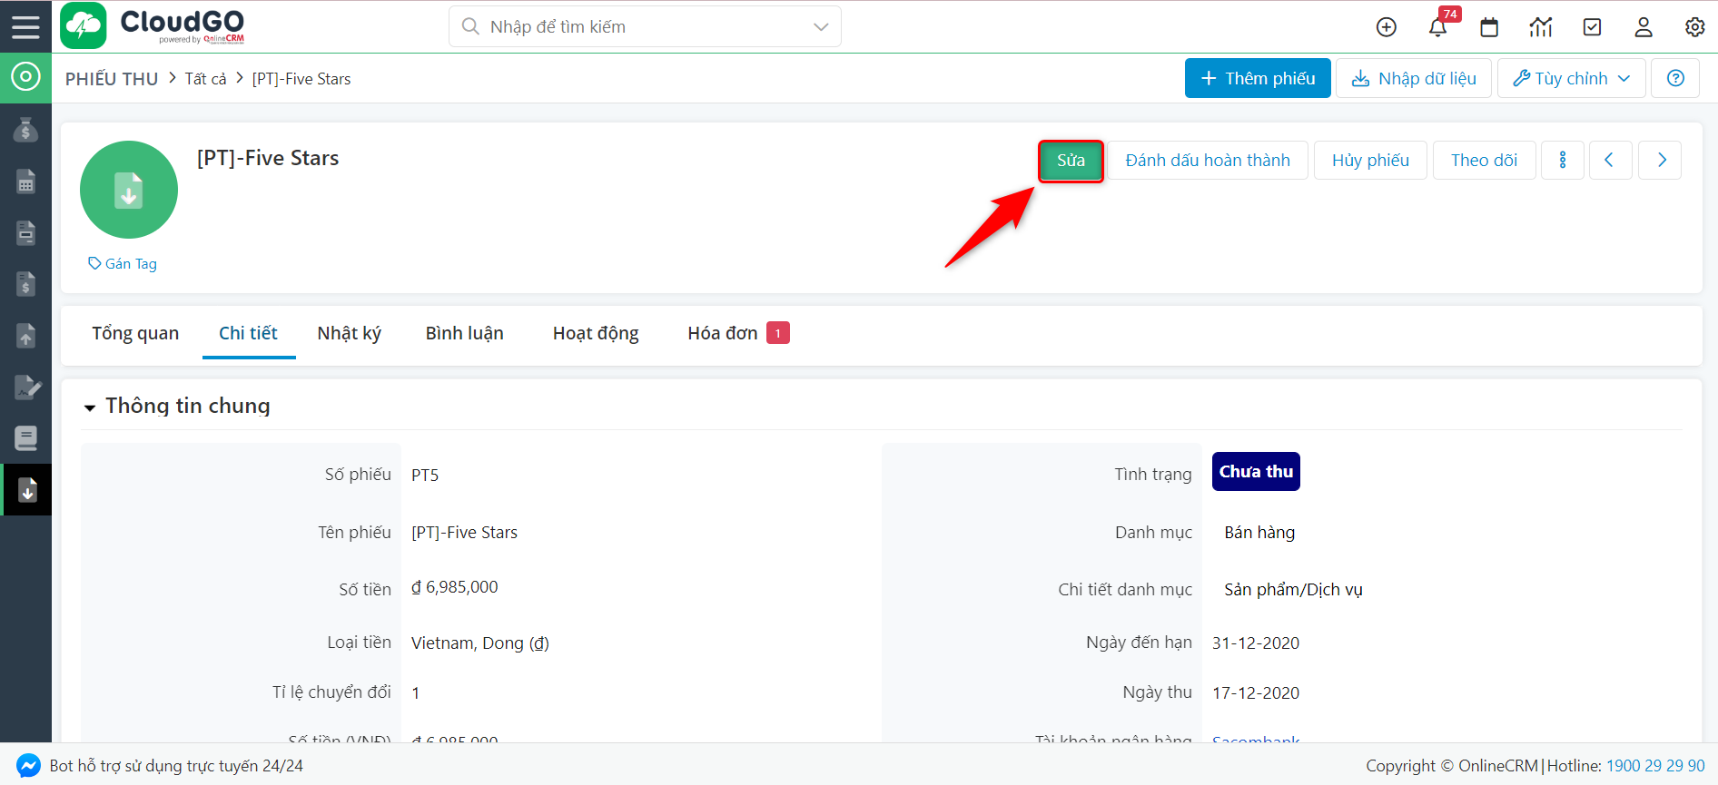The image size is (1718, 785).
Task: Collapse the Thông tin chung section
Action: tap(90, 407)
